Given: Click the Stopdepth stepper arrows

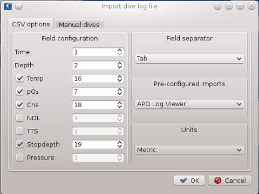Looking at the screenshot, I should coord(120,144).
